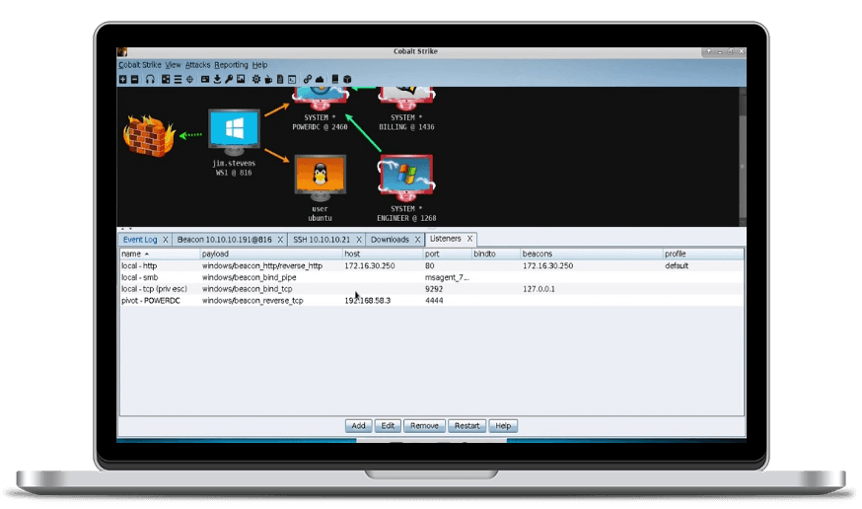
Task: Switch to pivot graph view icon
Action: 166,79
